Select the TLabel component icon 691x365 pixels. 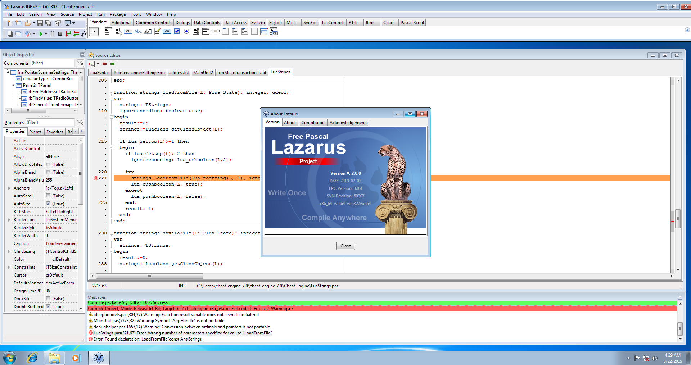tap(138, 32)
